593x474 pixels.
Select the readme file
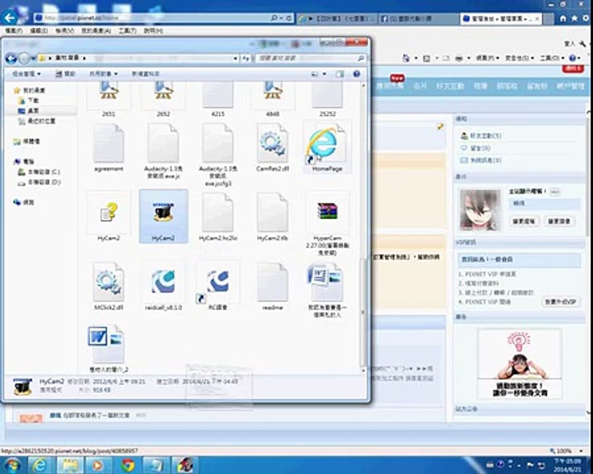click(272, 286)
